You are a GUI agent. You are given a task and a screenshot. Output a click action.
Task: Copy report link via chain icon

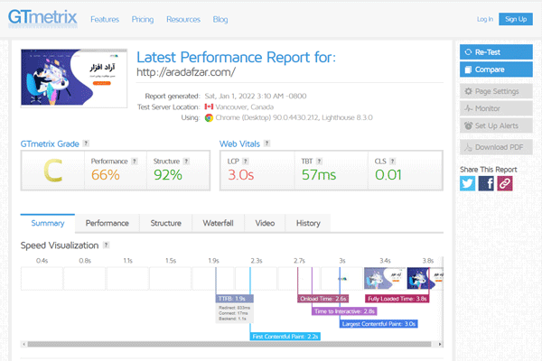505,183
